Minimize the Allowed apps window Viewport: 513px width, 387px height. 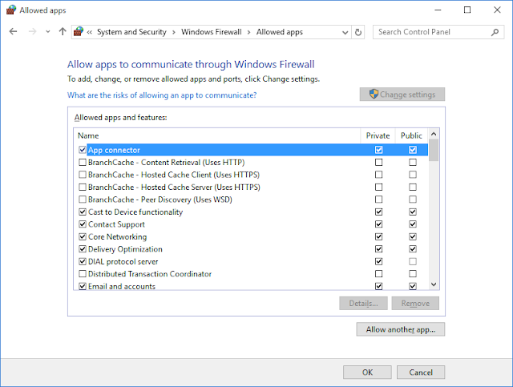[x=438, y=10]
